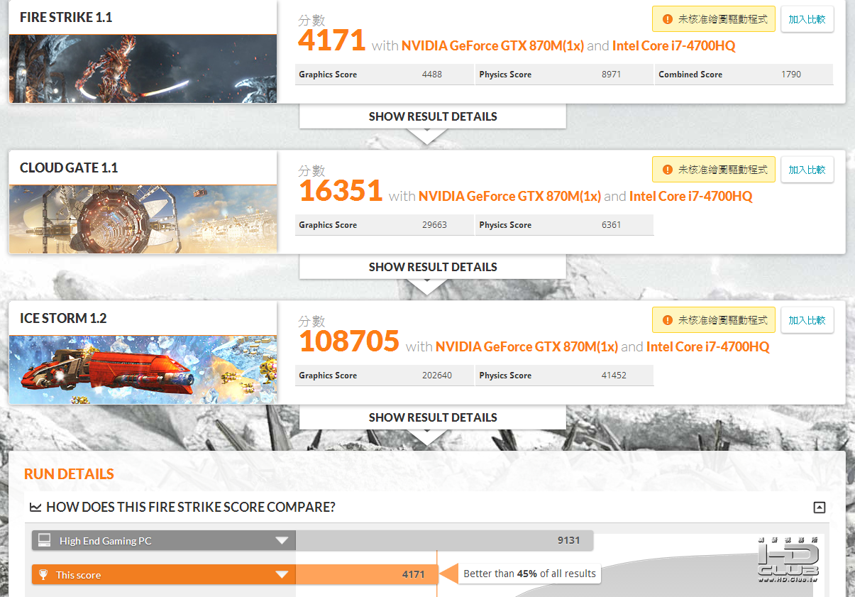Click Cloud Gate unapproved driver notice
Viewport: 855px width, 597px height.
[714, 170]
